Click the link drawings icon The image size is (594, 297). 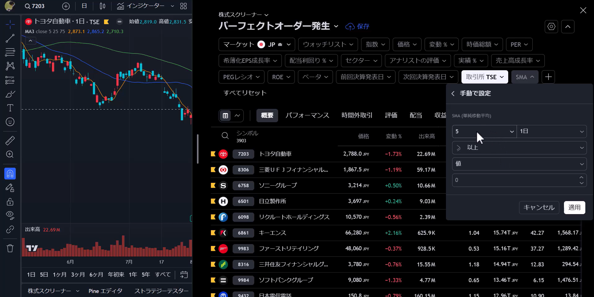[10, 229]
